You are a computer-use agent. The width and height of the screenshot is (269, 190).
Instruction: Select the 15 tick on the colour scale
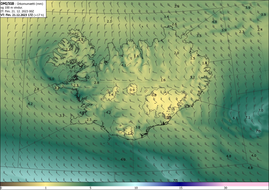tap(181, 188)
